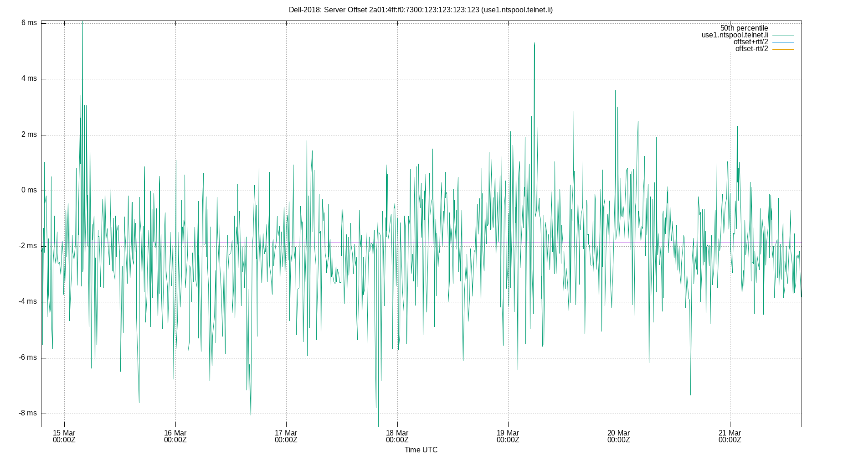843x456 pixels.
Task: Click the Time UTC axis label
Action: [420, 450]
